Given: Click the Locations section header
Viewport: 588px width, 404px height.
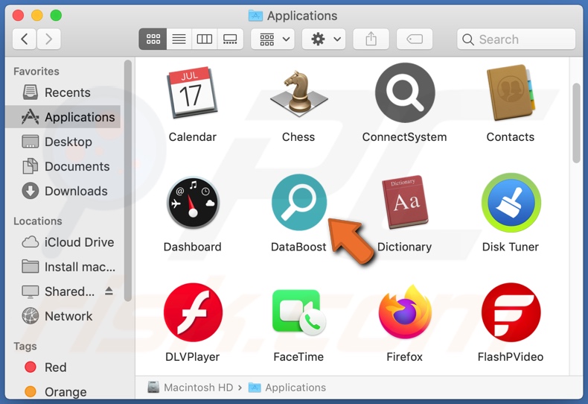Looking at the screenshot, I should click(x=38, y=221).
